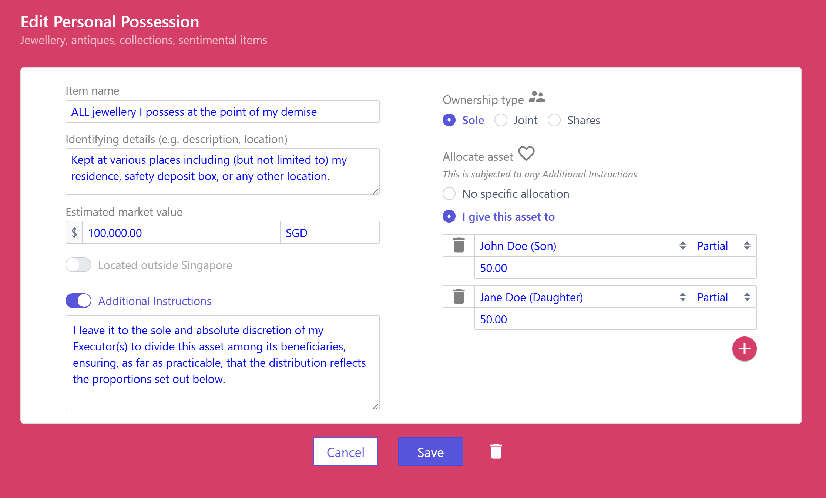Open Jane Doe (Daughter) beneficiary dropdown

583,297
